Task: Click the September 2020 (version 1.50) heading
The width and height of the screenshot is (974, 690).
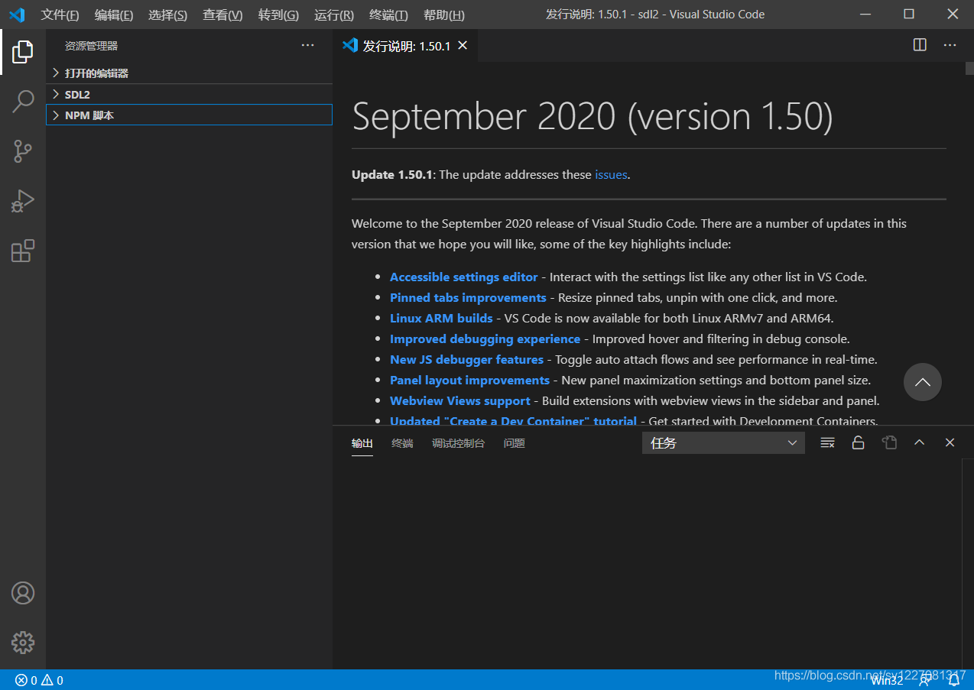Action: click(593, 116)
